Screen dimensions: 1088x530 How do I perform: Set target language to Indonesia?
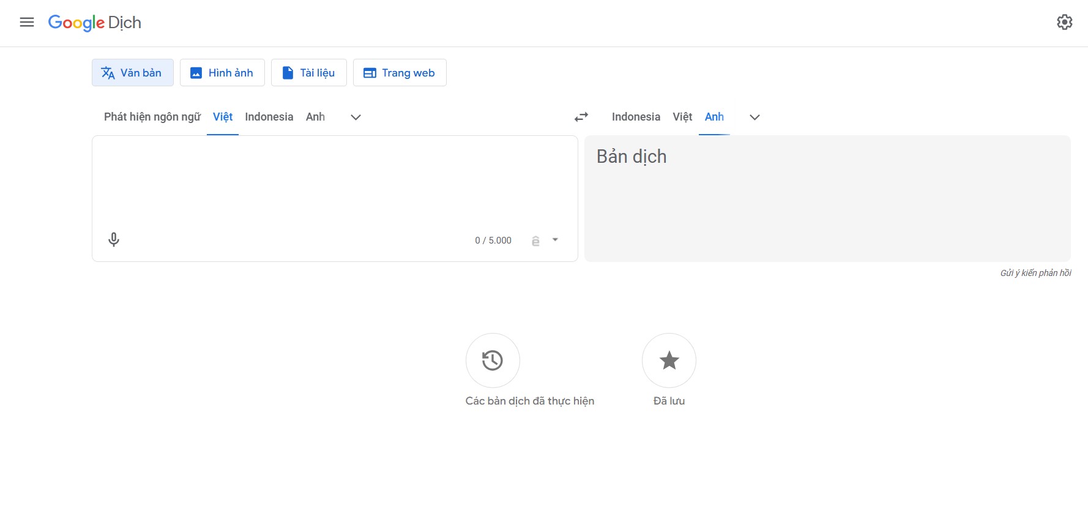pos(636,117)
